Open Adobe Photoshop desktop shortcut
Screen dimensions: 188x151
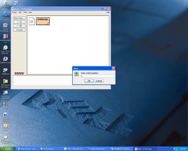(5, 28)
